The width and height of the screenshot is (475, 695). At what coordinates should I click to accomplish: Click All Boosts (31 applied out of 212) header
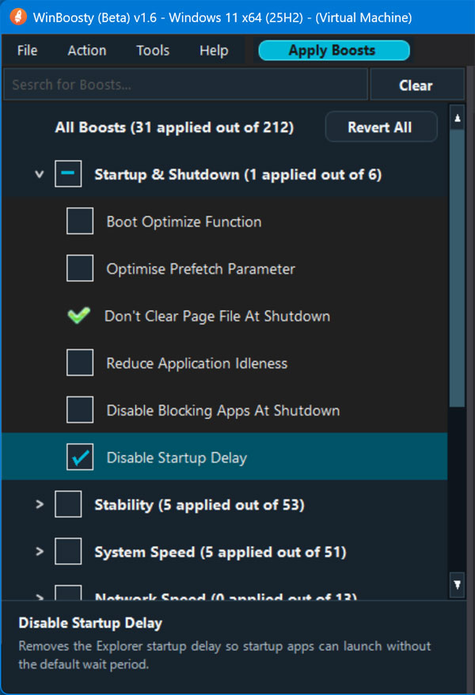pos(174,127)
